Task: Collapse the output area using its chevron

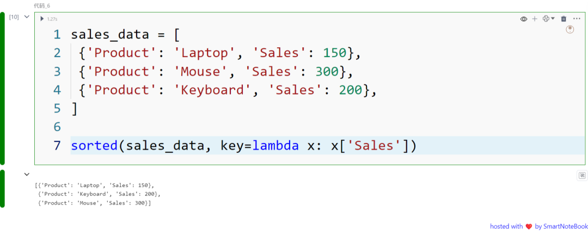Action: [x=27, y=174]
